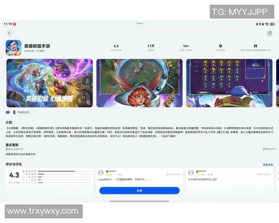This screenshot has height=223, width=279.
Task: Select the 最近更新 heading
Action: [12, 145]
